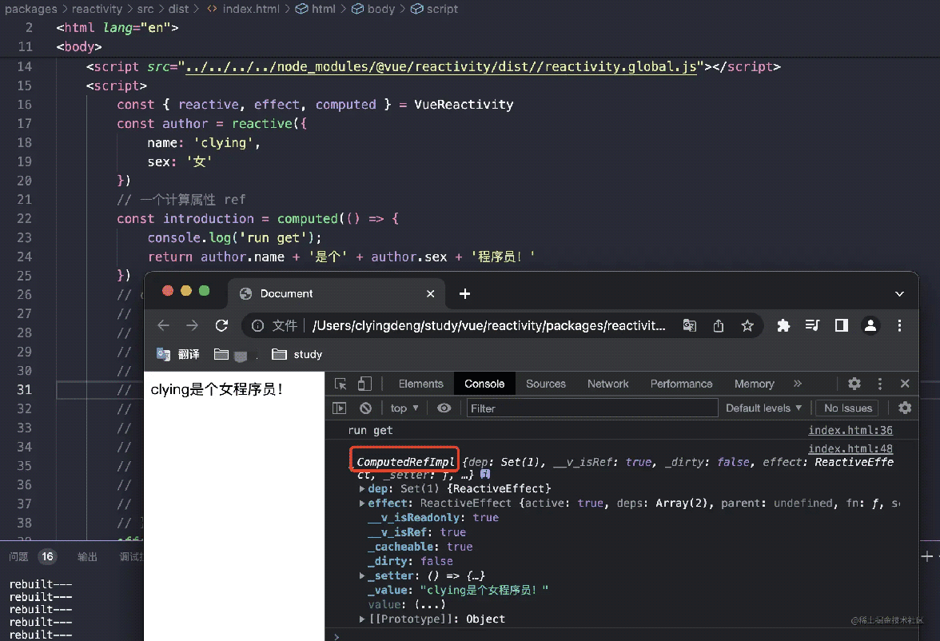The image size is (940, 641).
Task: Reload the page in Chrome
Action: click(222, 325)
